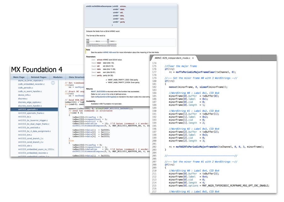Screen dimensions: 284x202
Task: Click the 'Availability:' section heading
Action: click(91, 101)
